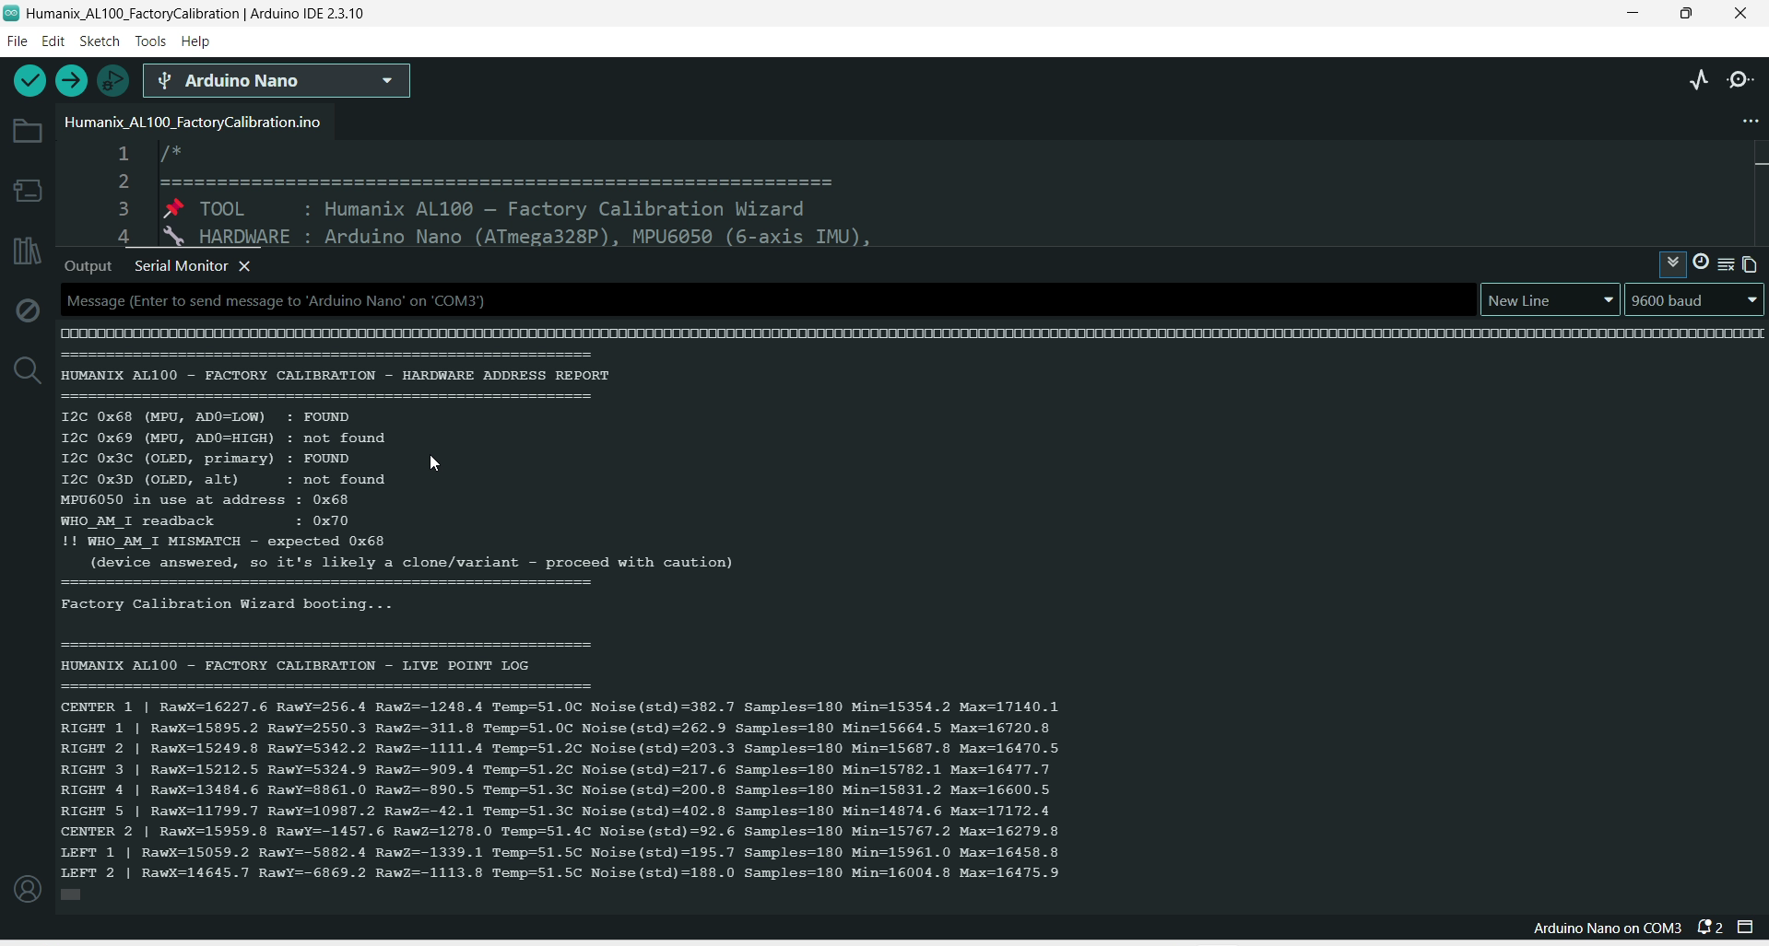The height and width of the screenshot is (946, 1769).
Task: Upload sketch with the arrow button
Action: pyautogui.click(x=71, y=81)
